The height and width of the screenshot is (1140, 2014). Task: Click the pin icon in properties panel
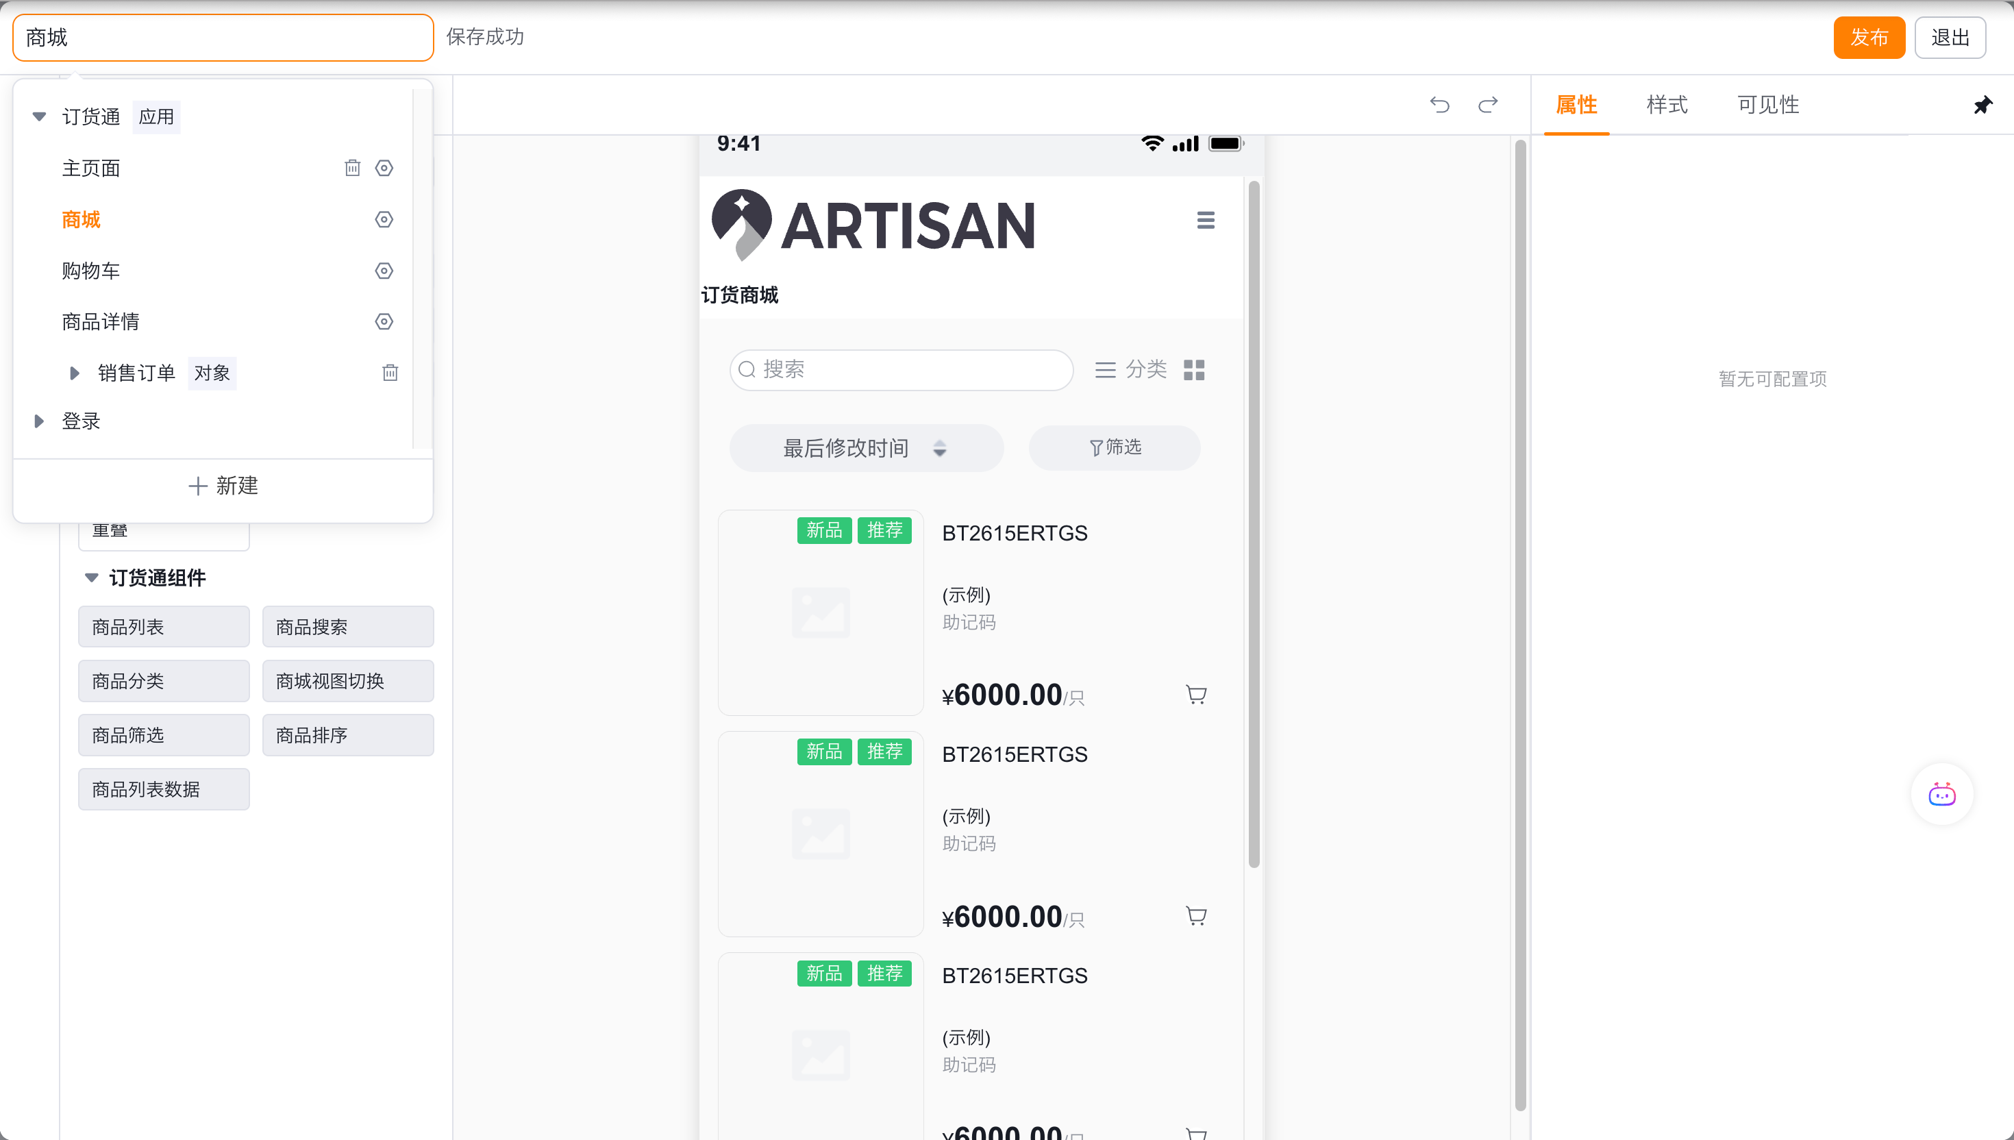(x=1982, y=105)
